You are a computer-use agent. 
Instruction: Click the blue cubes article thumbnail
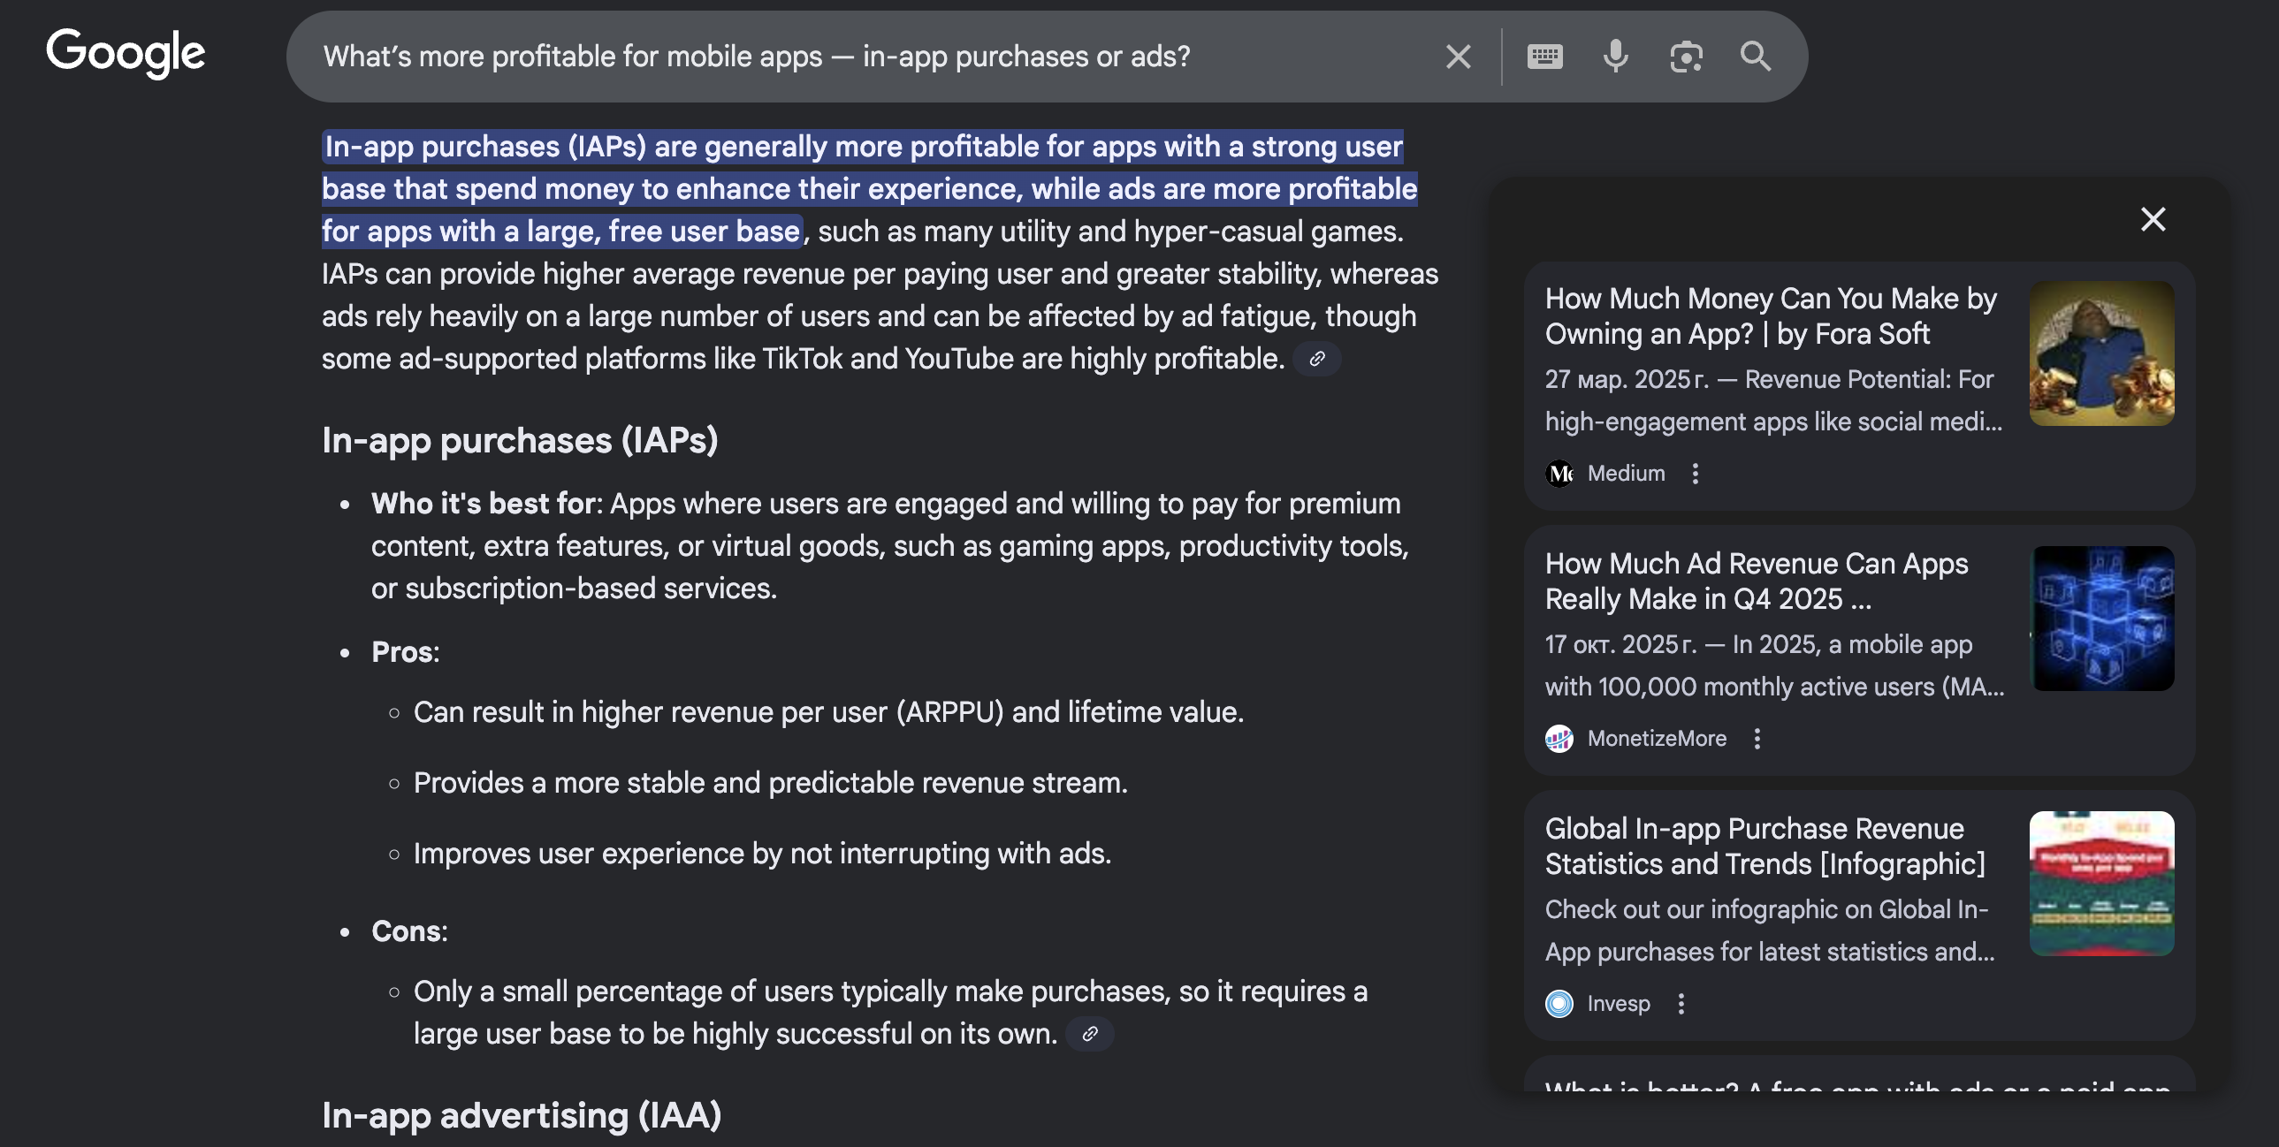(2101, 619)
